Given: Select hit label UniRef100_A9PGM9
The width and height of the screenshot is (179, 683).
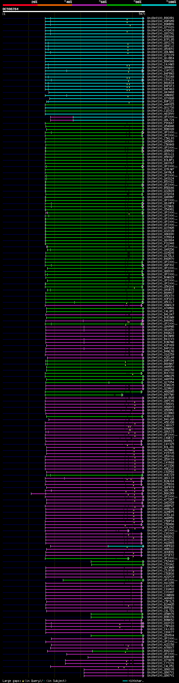Looking at the screenshot, I should pos(161,21).
